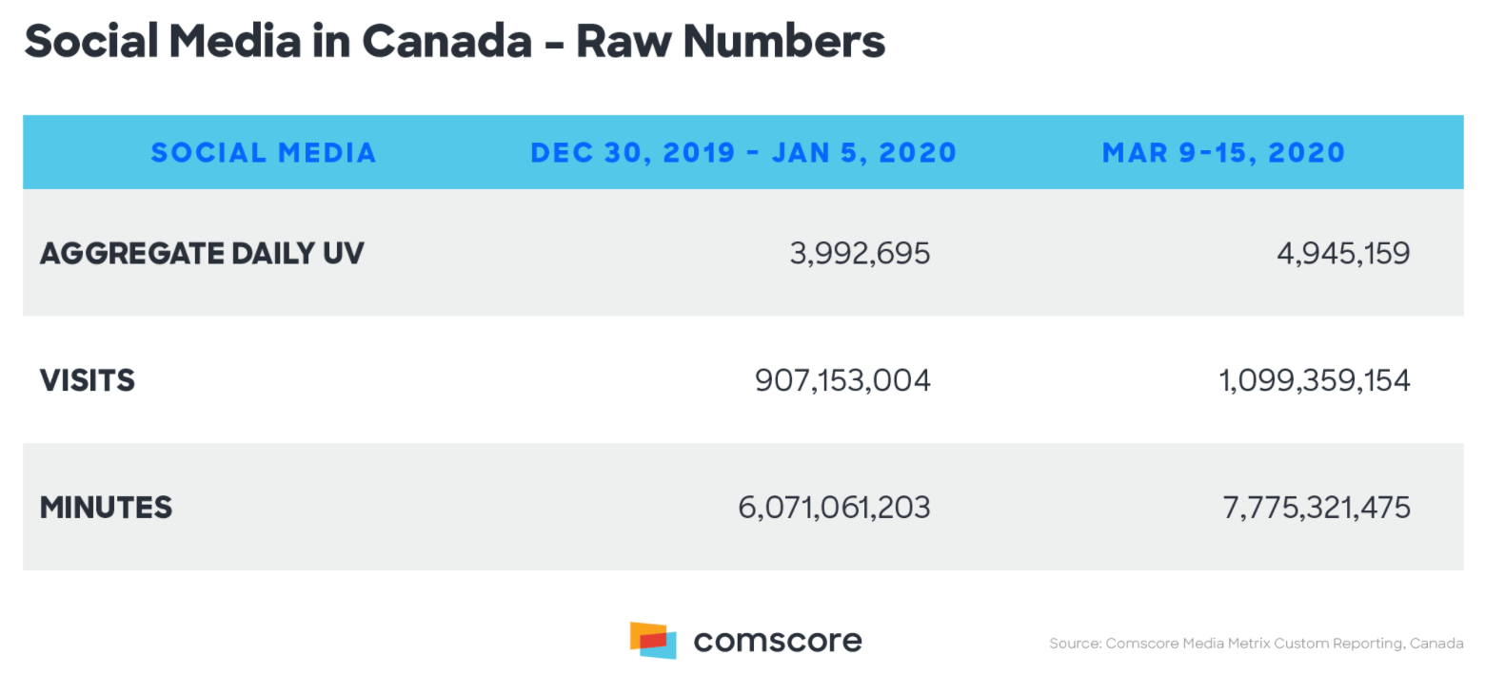Viewport: 1485px width, 694px height.
Task: Click the 907,153,004 visits value
Action: (x=842, y=381)
